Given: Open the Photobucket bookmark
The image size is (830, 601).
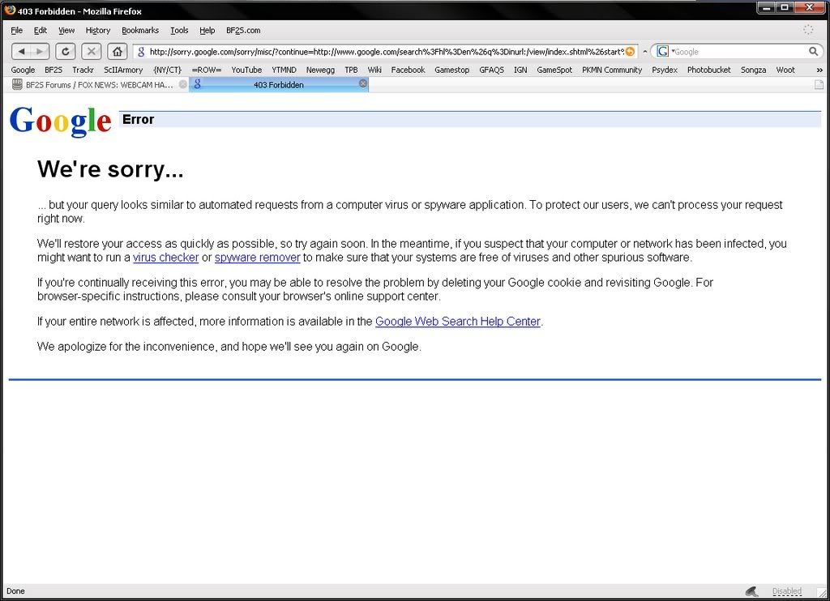Looking at the screenshot, I should tap(708, 70).
